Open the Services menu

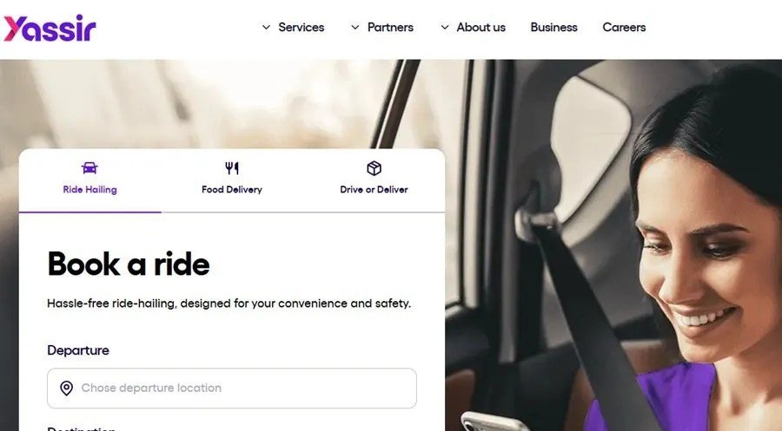pyautogui.click(x=302, y=28)
